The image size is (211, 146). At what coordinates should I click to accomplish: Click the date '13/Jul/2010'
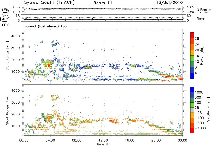(x=169, y=2)
